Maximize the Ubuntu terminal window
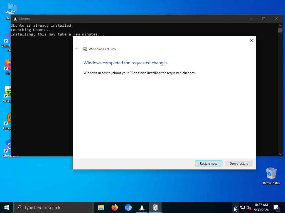285x213 pixels. (264, 19)
